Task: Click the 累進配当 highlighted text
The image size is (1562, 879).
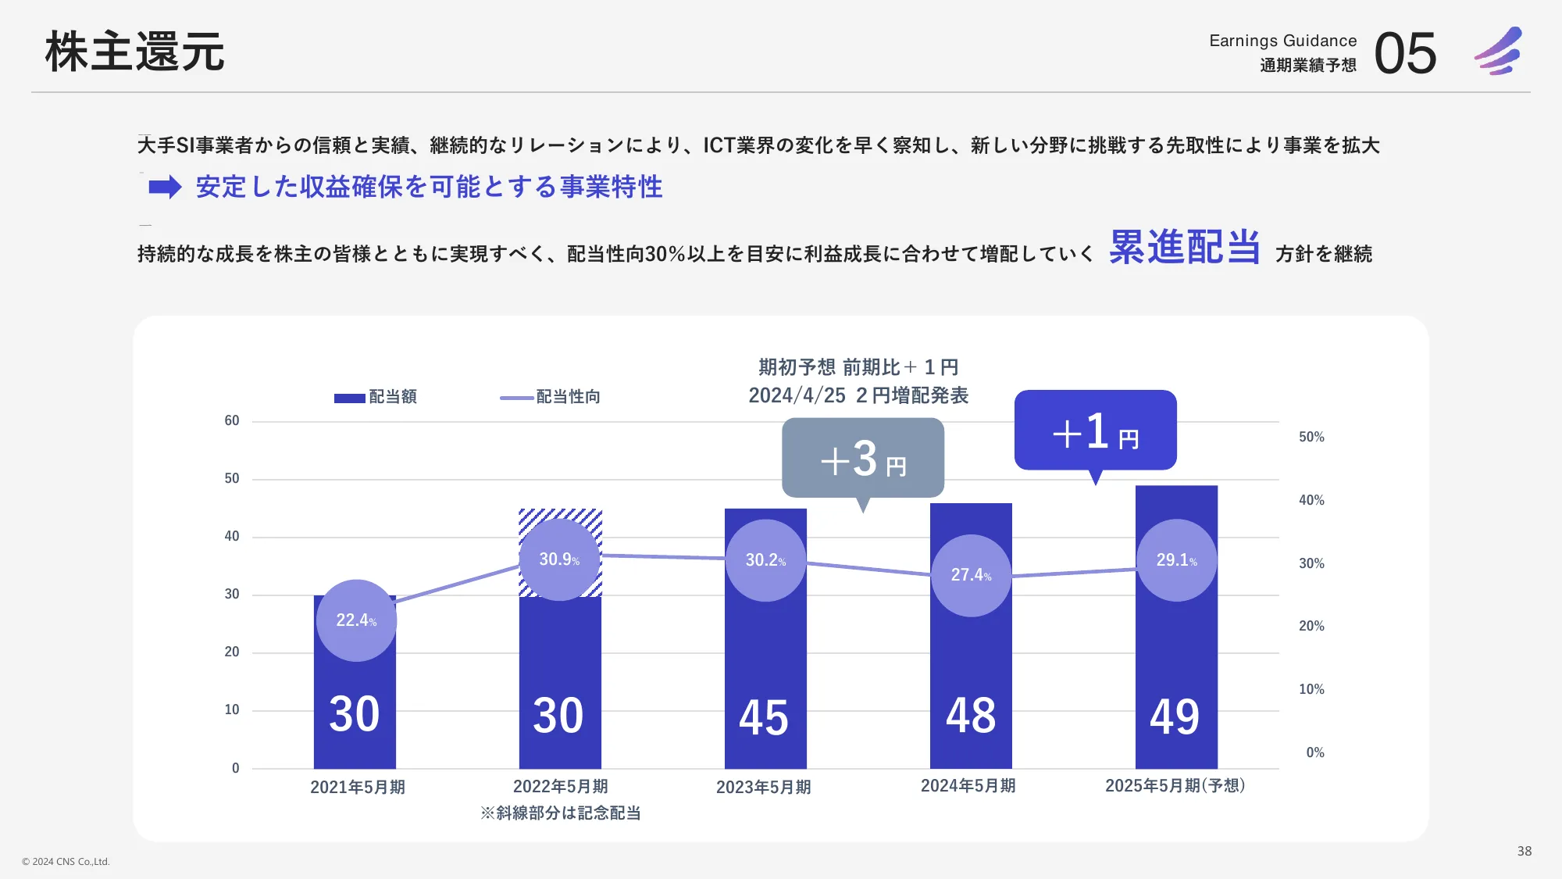Action: pyautogui.click(x=1184, y=248)
